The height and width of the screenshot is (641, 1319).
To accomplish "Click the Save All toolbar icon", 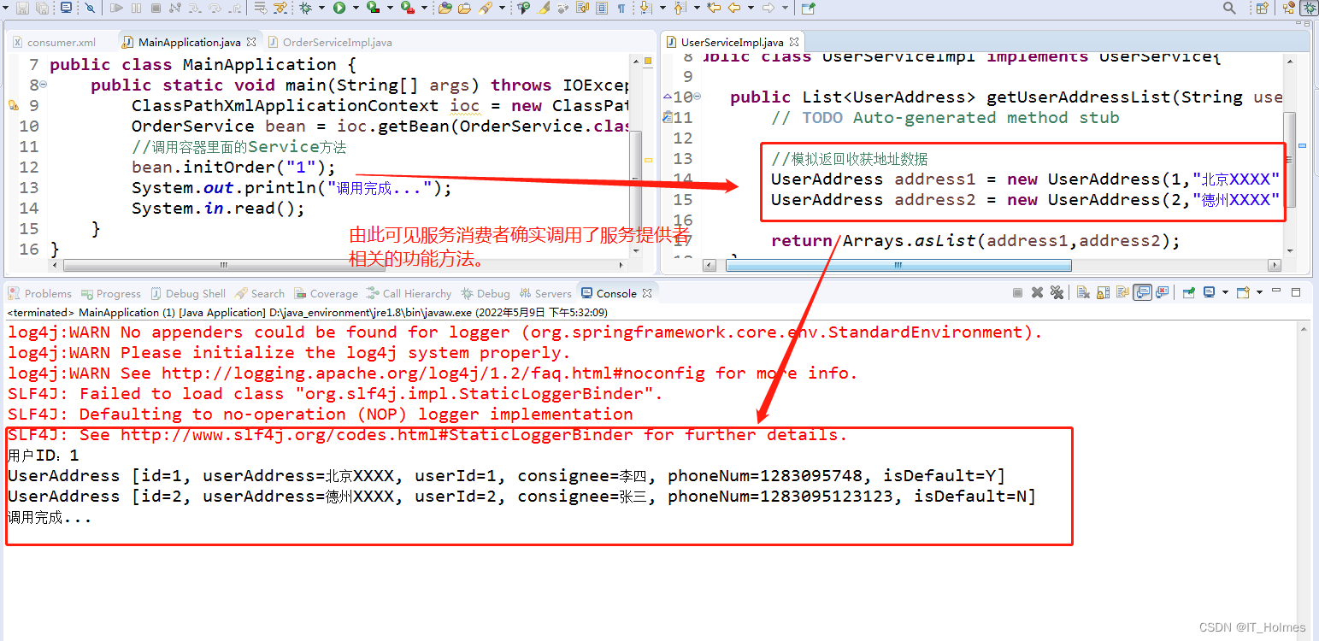I will 42,9.
